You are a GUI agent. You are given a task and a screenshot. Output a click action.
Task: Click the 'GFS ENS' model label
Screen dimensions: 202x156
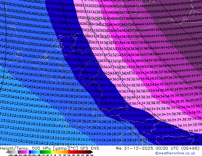pyautogui.click(x=90, y=148)
